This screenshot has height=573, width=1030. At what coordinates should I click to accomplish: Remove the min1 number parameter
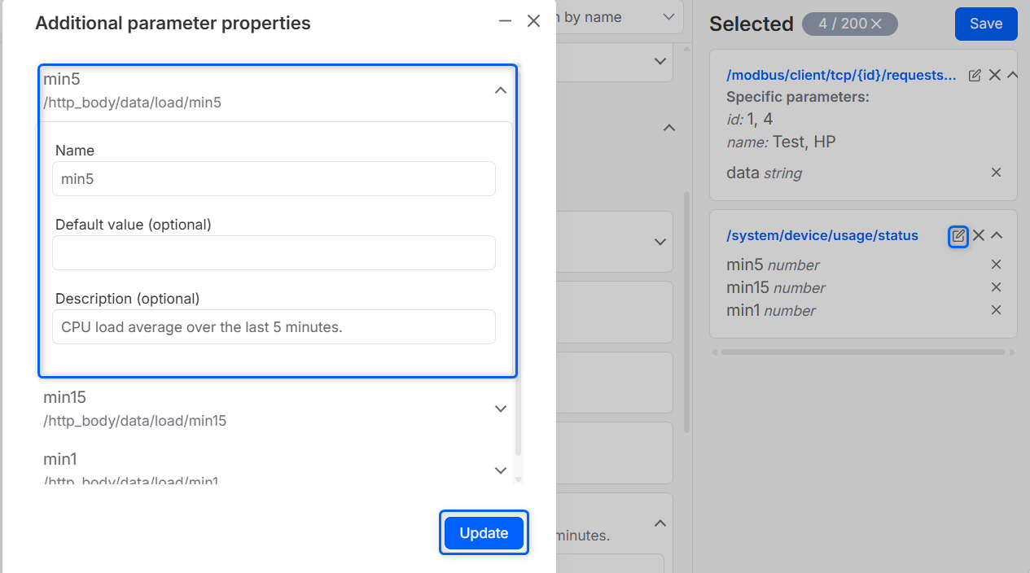point(995,310)
